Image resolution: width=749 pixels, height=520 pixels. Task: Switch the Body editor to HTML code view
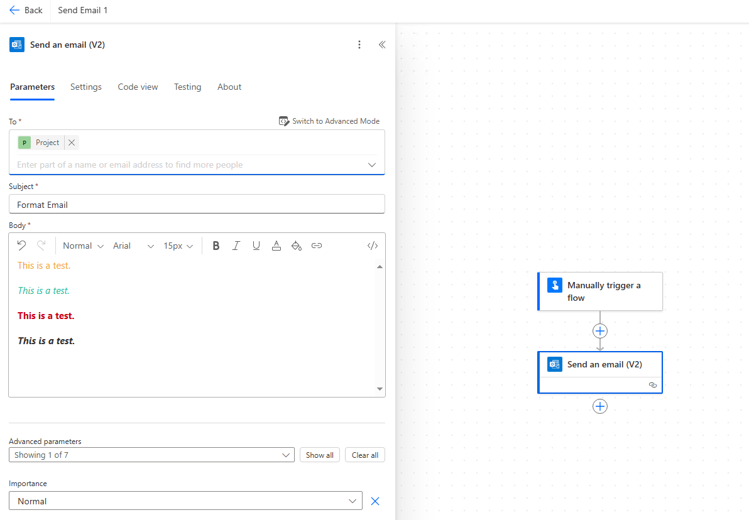pos(372,246)
